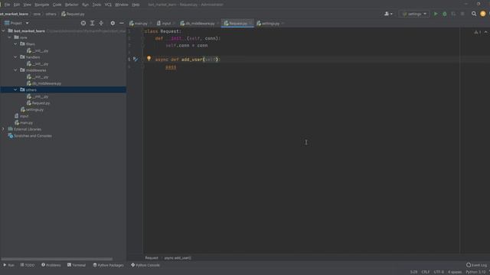Collapse the others folder
The width and height of the screenshot is (490, 275).
[x=15, y=90]
